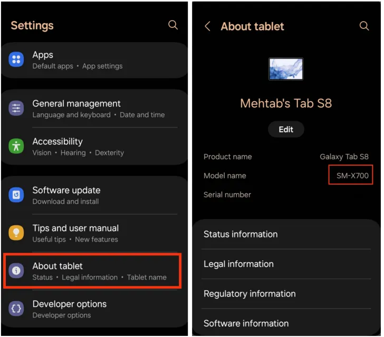This screenshot has width=384, height=337.
Task: Tap the Galaxy Tab S8 device thumbnail
Action: tap(286, 69)
